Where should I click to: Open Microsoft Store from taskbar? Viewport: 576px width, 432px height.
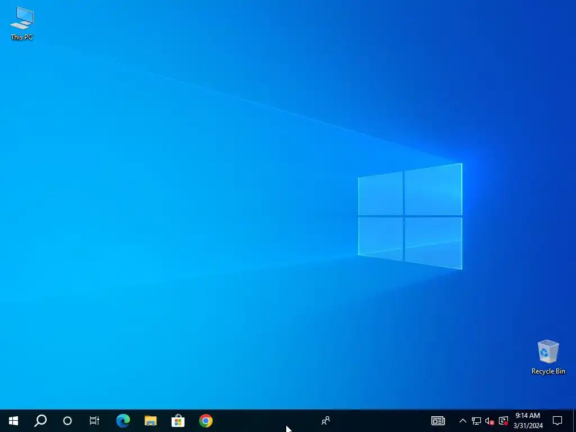(178, 421)
